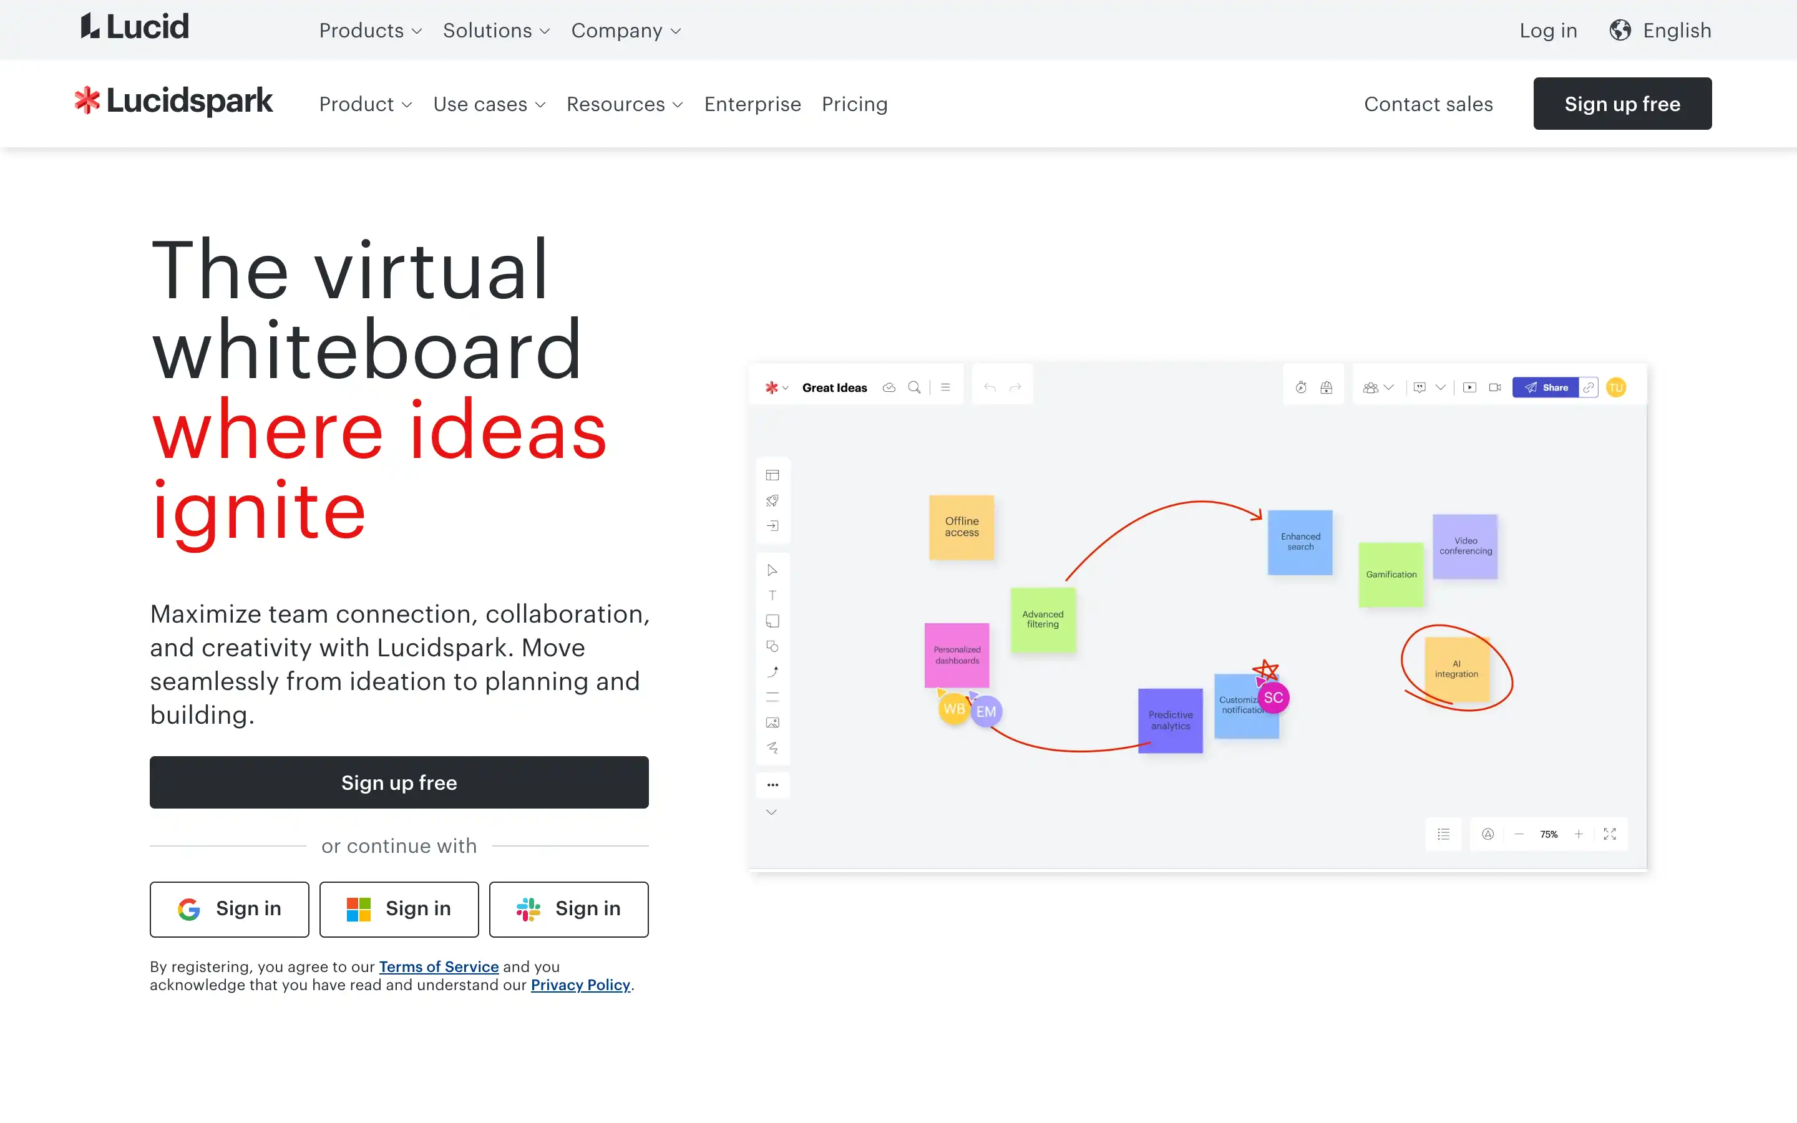Screen dimensions: 1797x1123
Task: Click the redo arrow in whiteboard
Action: 1015,387
